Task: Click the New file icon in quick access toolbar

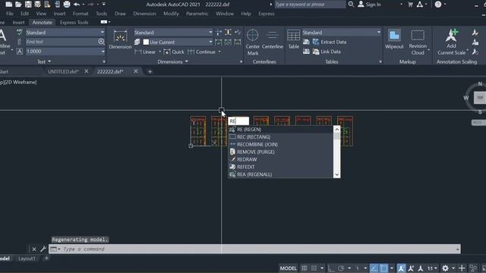Action: click(x=9, y=5)
